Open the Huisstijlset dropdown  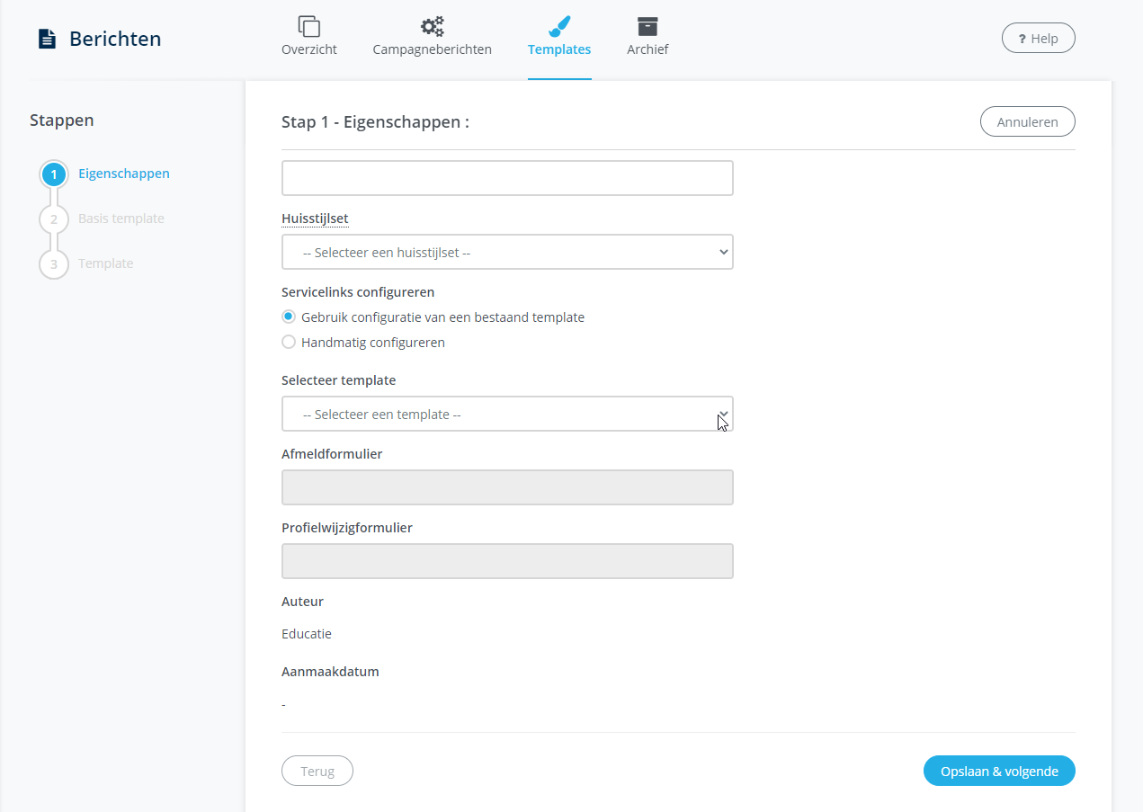click(x=507, y=253)
